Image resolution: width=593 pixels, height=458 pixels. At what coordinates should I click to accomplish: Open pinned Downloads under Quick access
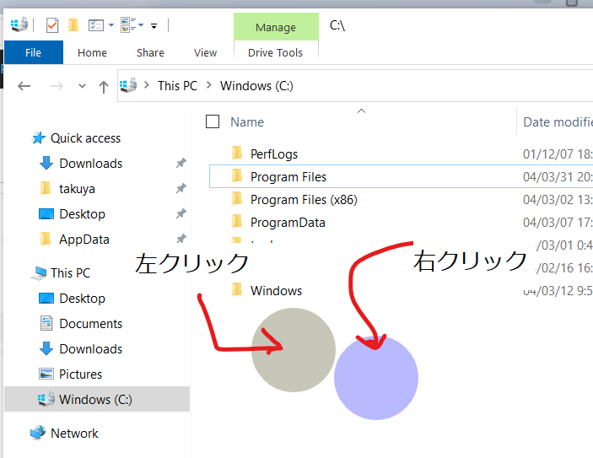91,164
